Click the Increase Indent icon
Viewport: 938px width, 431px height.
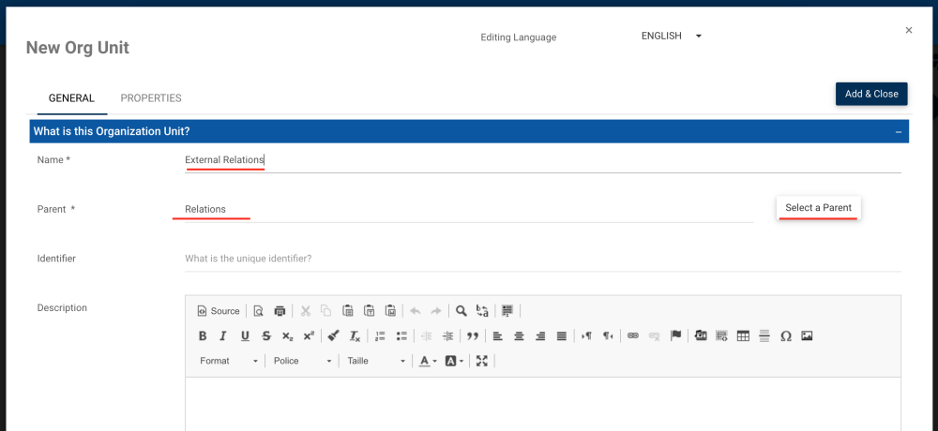447,336
